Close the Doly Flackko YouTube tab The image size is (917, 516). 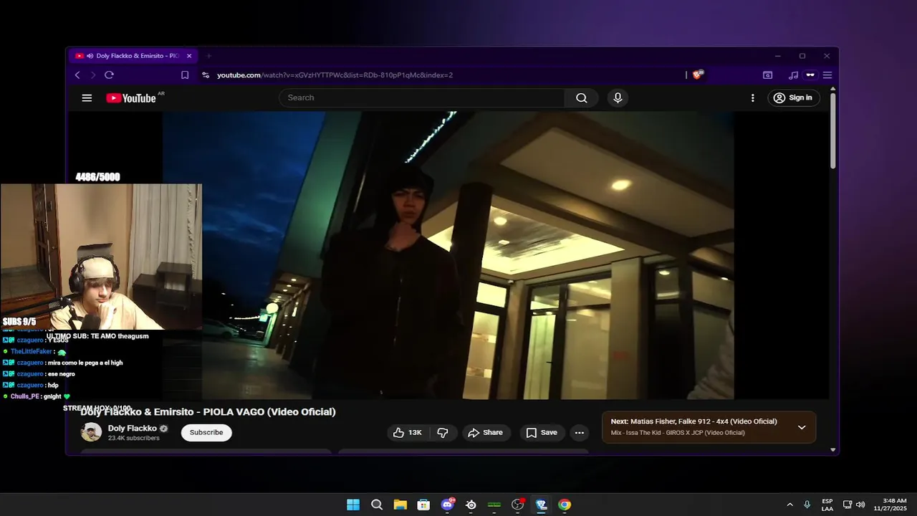189,56
